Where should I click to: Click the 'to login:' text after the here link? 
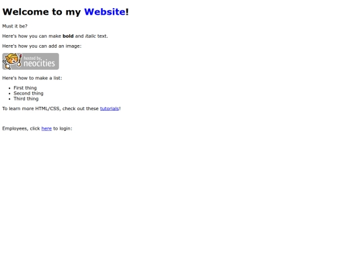click(x=63, y=128)
